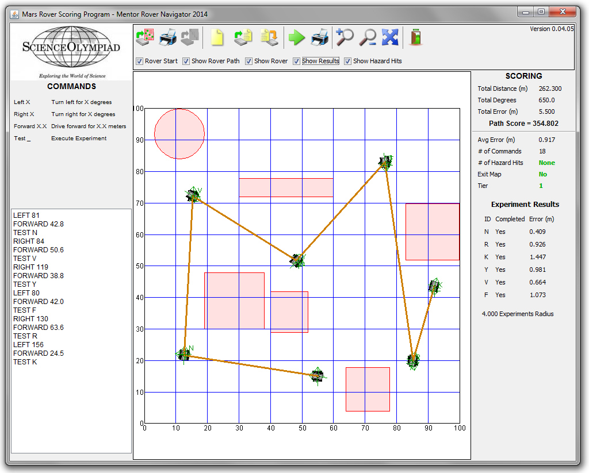Uncheck the Rover Start checkbox
589x473 pixels.
(x=139, y=61)
